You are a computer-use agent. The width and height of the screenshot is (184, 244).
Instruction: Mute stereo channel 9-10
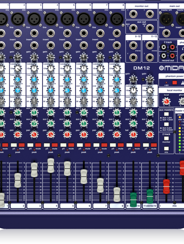137,145
